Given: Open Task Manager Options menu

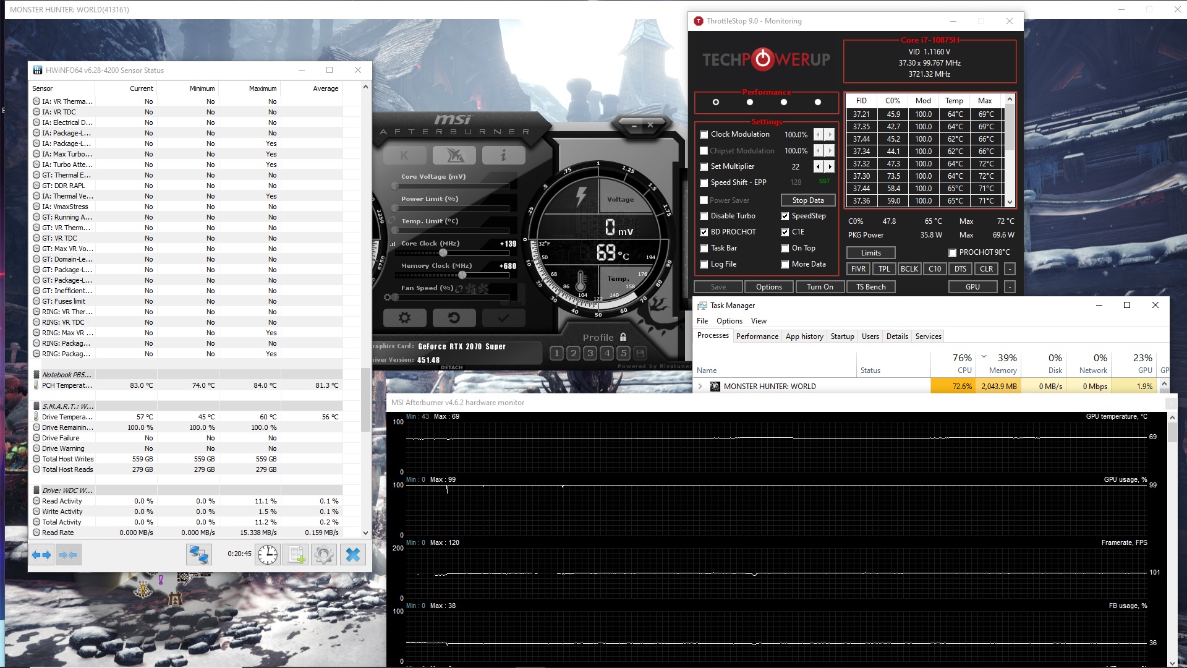Looking at the screenshot, I should pos(730,321).
